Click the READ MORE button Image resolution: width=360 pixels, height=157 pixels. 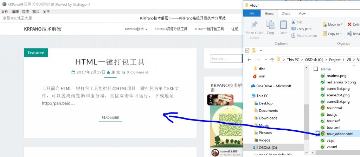(x=110, y=118)
